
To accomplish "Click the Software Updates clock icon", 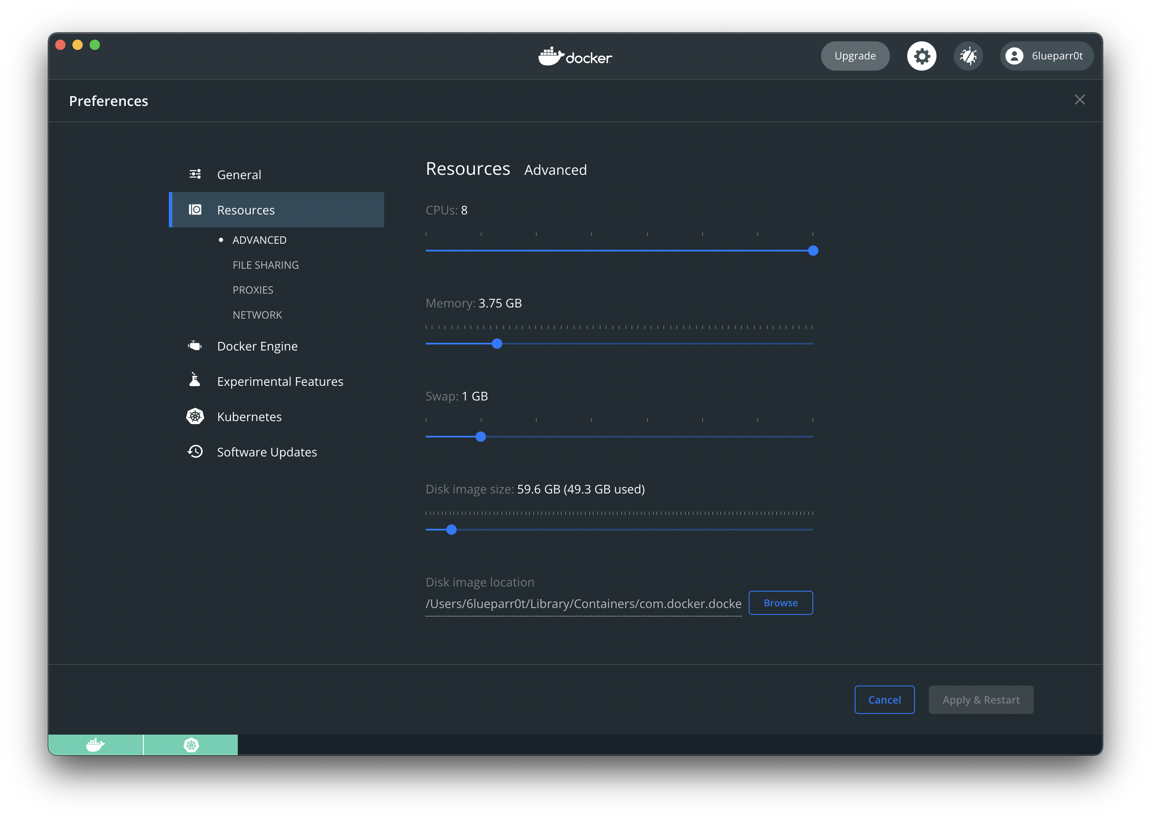I will coord(195,451).
